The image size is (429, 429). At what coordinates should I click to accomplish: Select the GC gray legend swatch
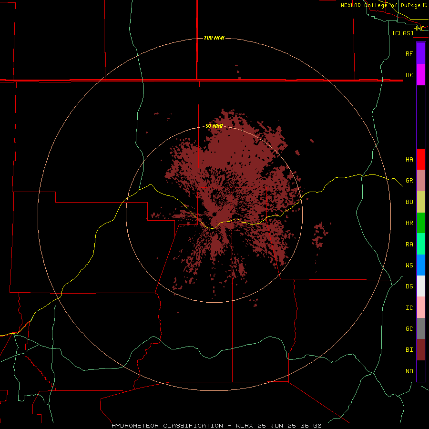click(x=421, y=328)
